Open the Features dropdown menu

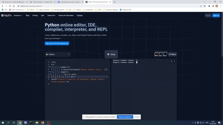(x=18, y=15)
